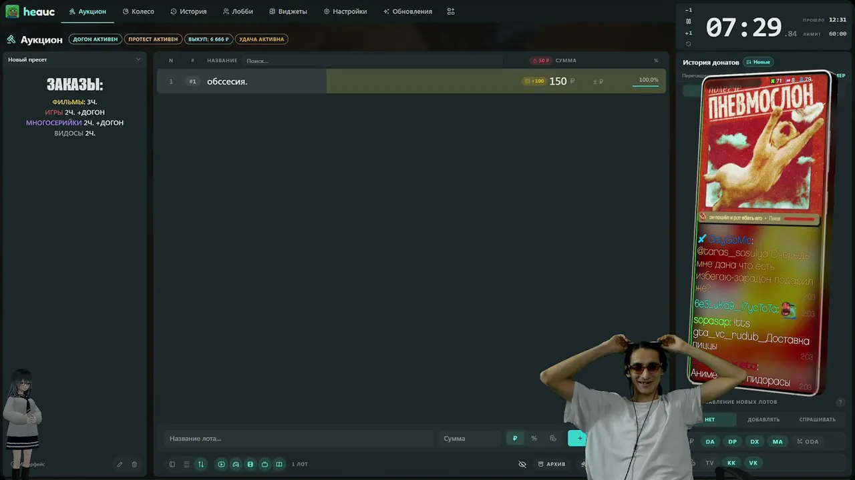Toggle the Новые sort in donation history
Image resolution: width=855 pixels, height=480 pixels.
758,62
